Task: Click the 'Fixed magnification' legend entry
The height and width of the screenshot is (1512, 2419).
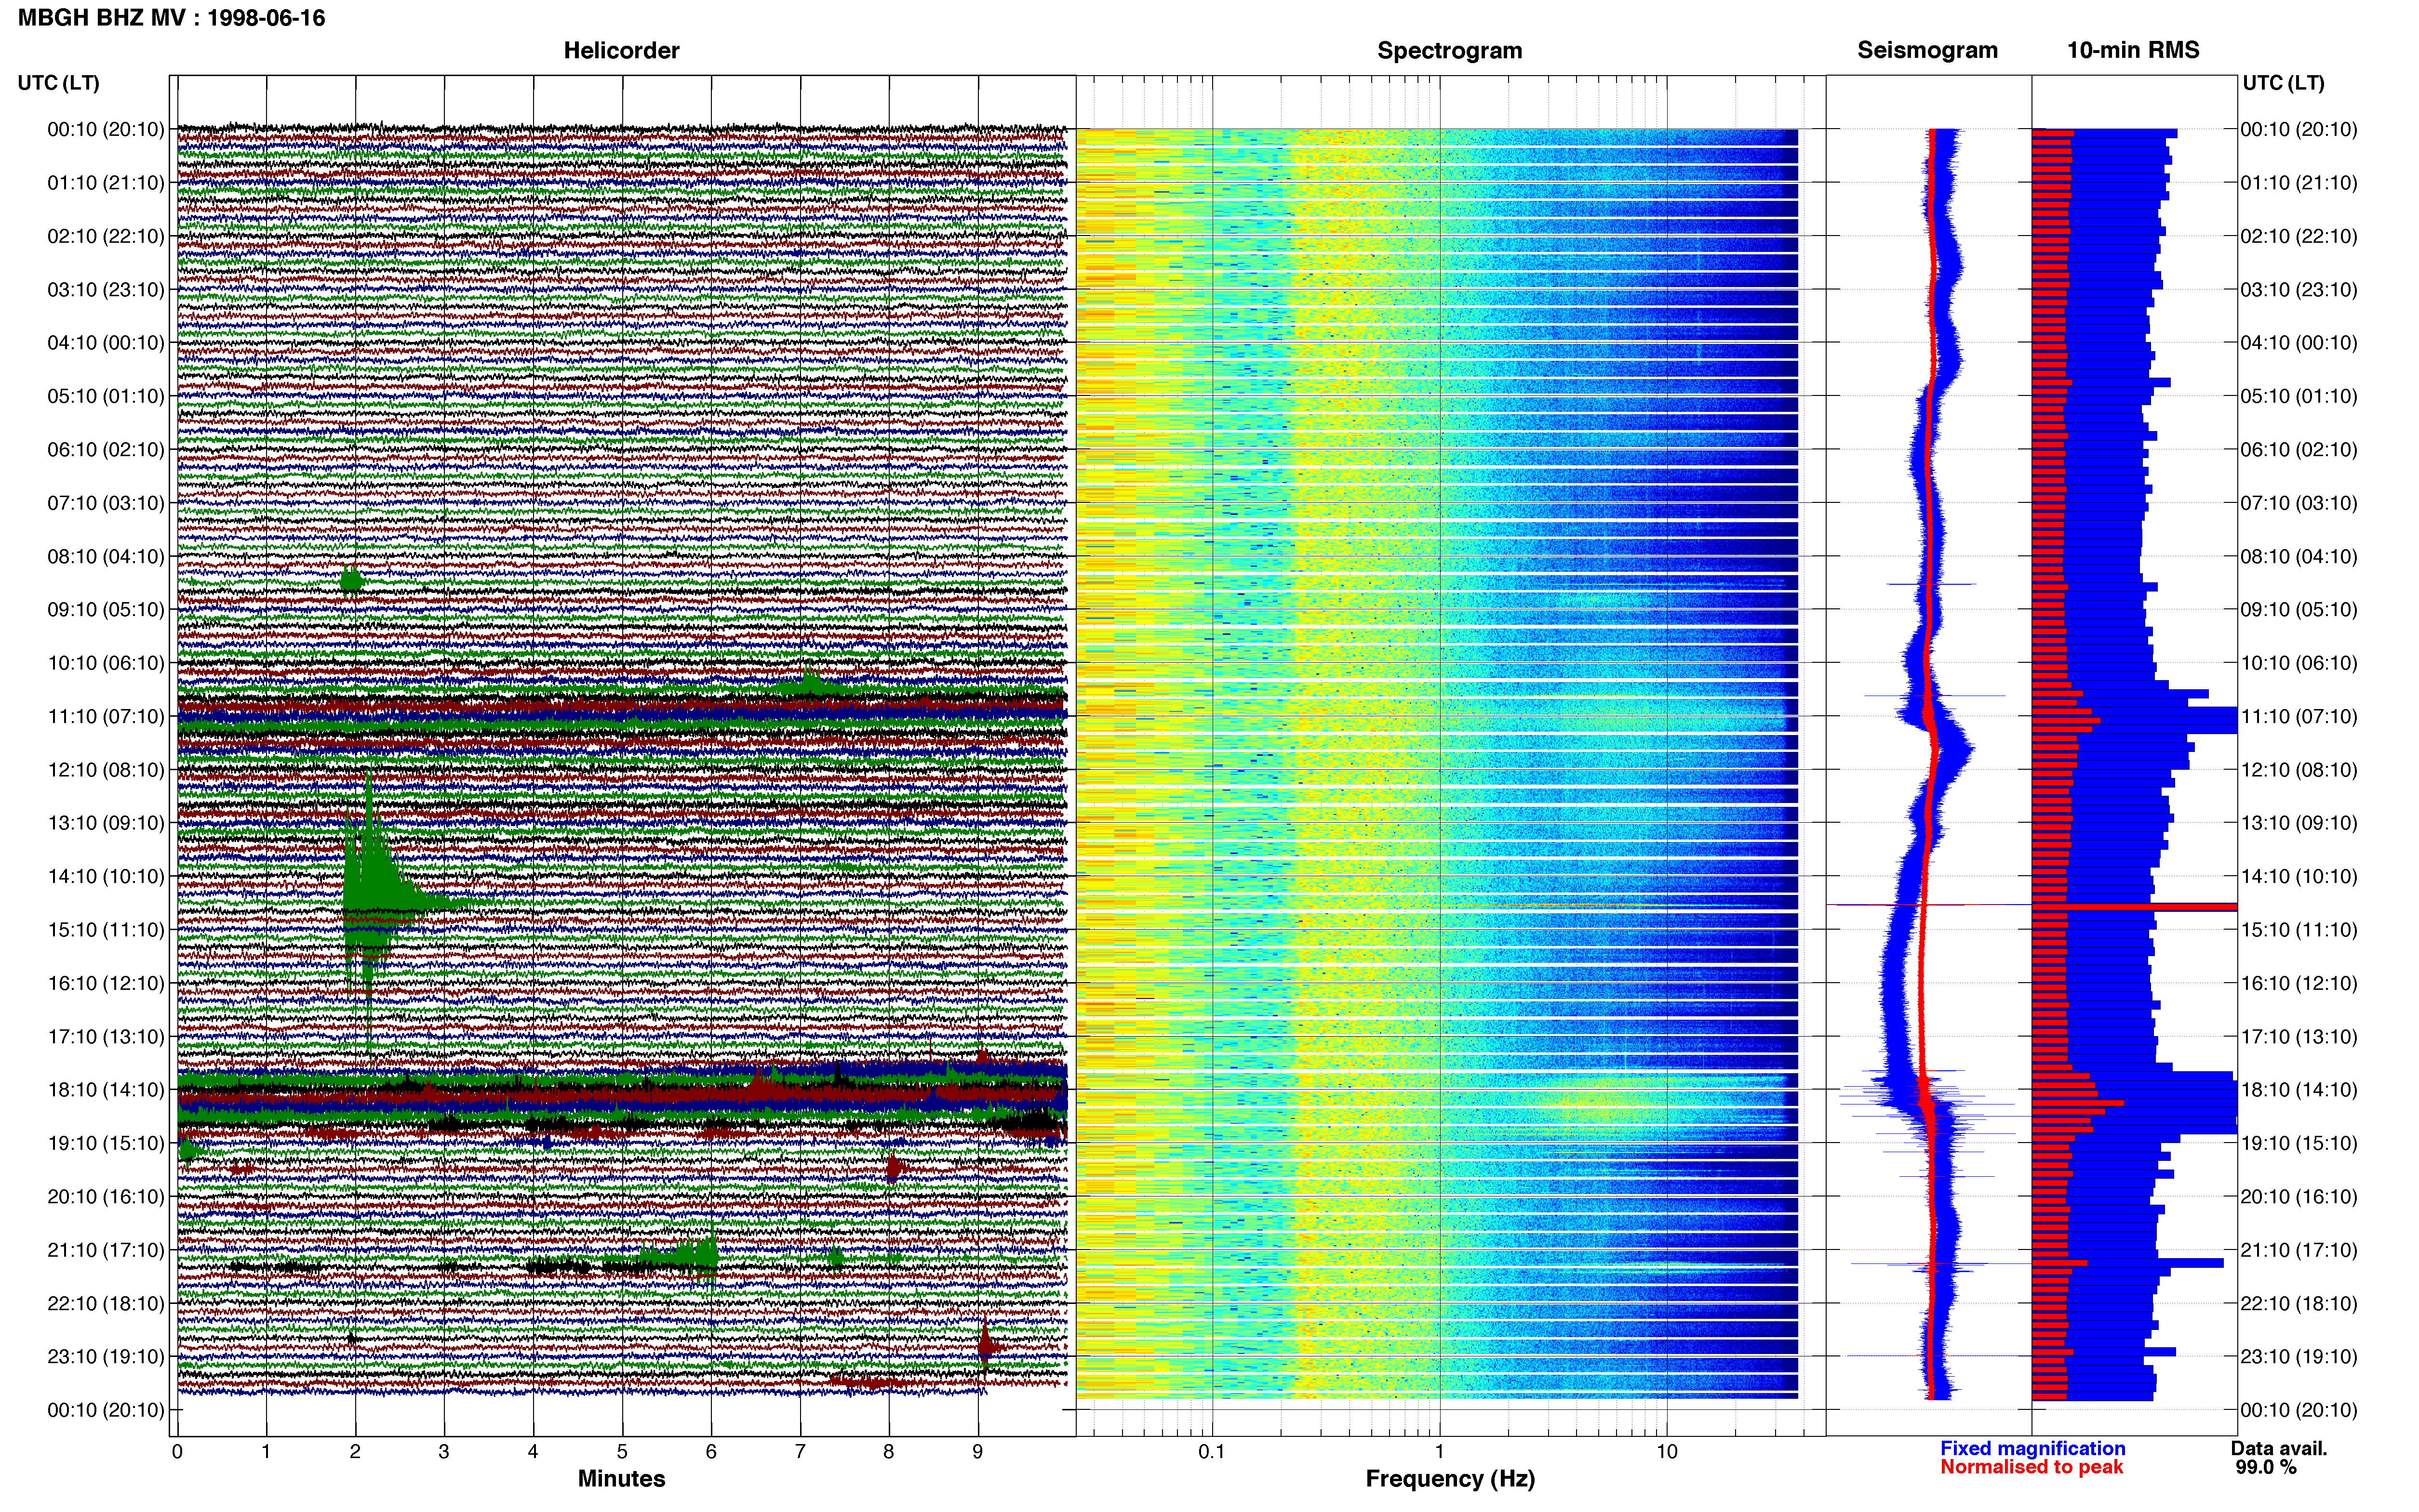Action: (2032, 1448)
